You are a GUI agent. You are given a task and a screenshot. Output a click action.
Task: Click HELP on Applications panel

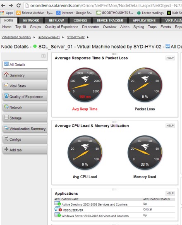pos(170,194)
